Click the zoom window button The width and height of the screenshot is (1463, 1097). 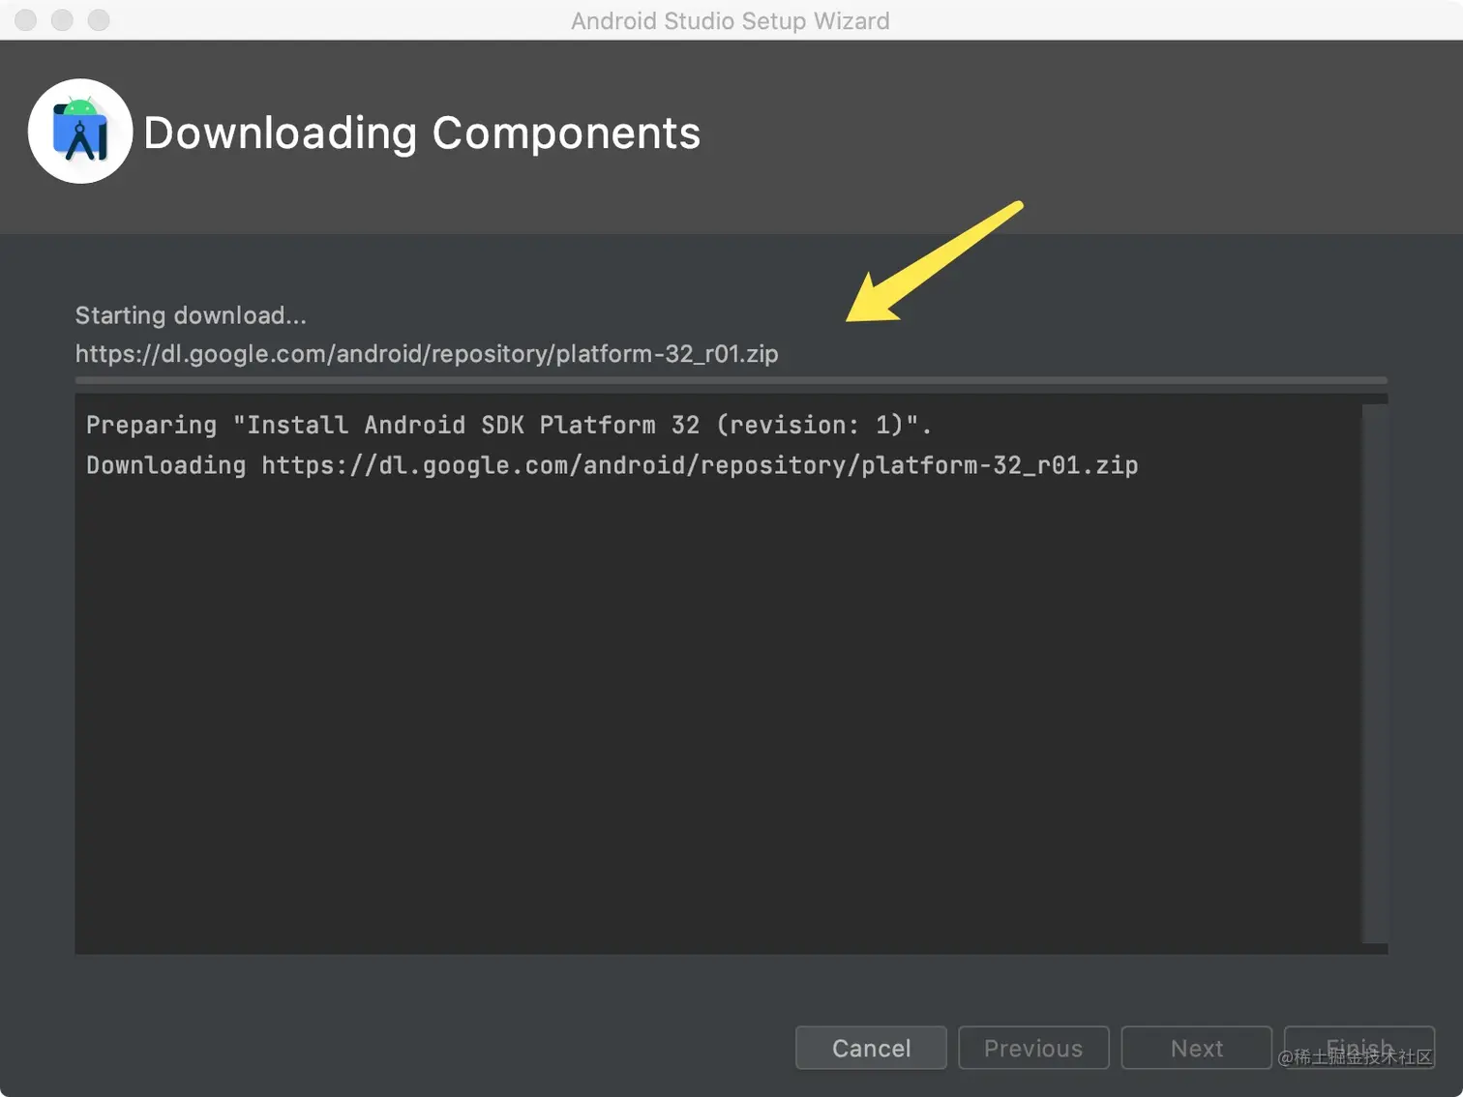[99, 19]
